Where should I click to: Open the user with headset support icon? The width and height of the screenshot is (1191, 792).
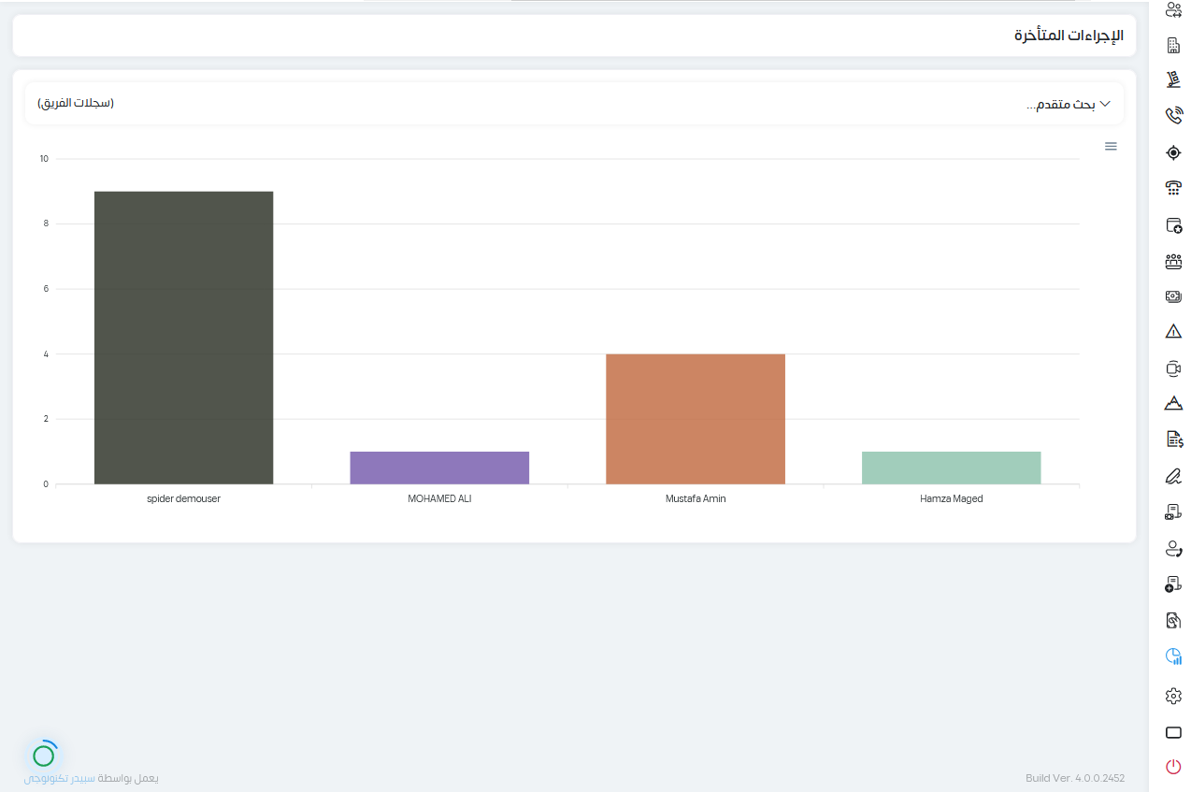[x=1173, y=549]
